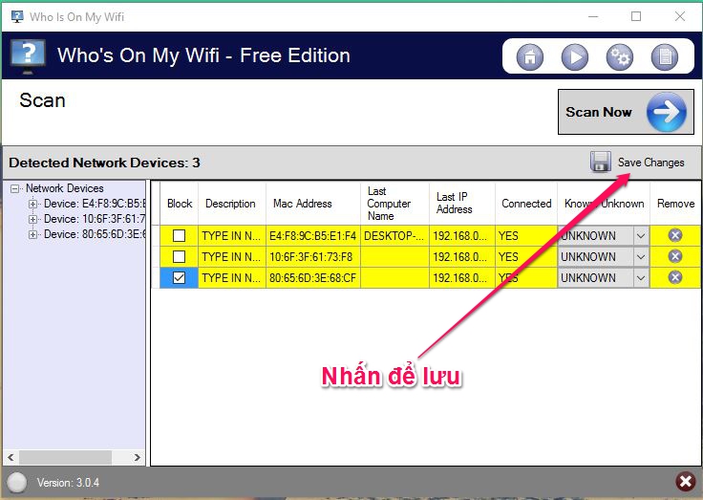The width and height of the screenshot is (703, 500).
Task: Click the Description column header
Action: [x=230, y=204]
